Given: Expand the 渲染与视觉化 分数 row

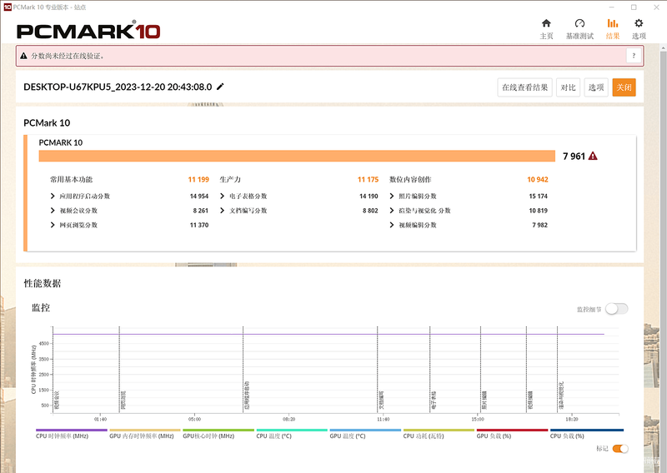Looking at the screenshot, I should pos(392,211).
